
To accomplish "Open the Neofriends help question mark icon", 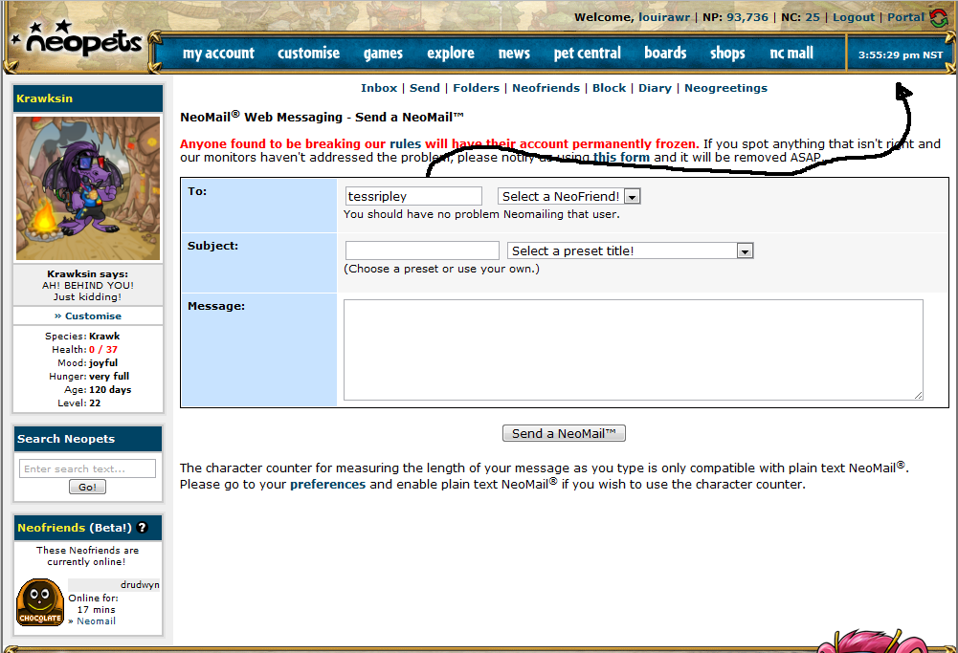I will [x=143, y=528].
